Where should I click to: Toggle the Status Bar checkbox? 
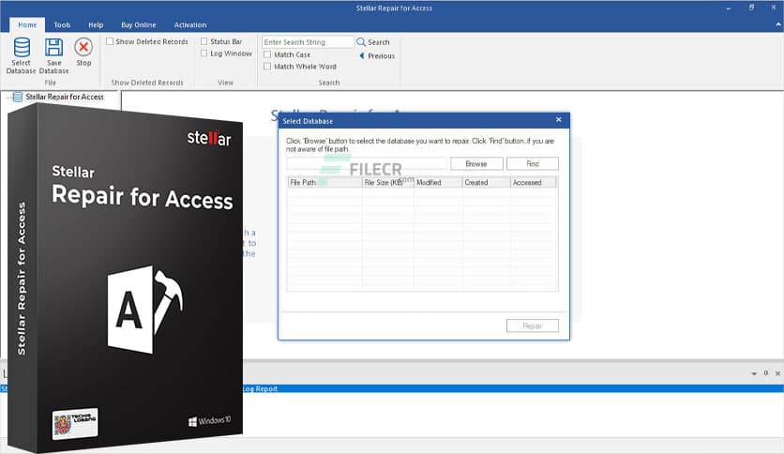click(x=204, y=41)
